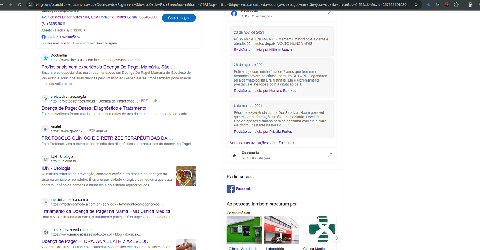Screen dimensions: 480x250
Task: Open the Facebook social profile icon
Action: pyautogui.click(x=231, y=189)
